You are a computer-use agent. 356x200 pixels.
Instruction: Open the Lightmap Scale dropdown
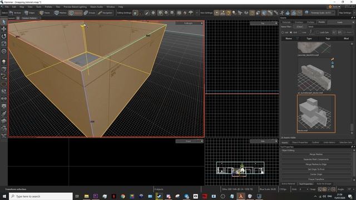pos(322,13)
